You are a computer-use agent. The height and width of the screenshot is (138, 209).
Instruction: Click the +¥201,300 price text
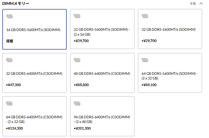click(82, 128)
